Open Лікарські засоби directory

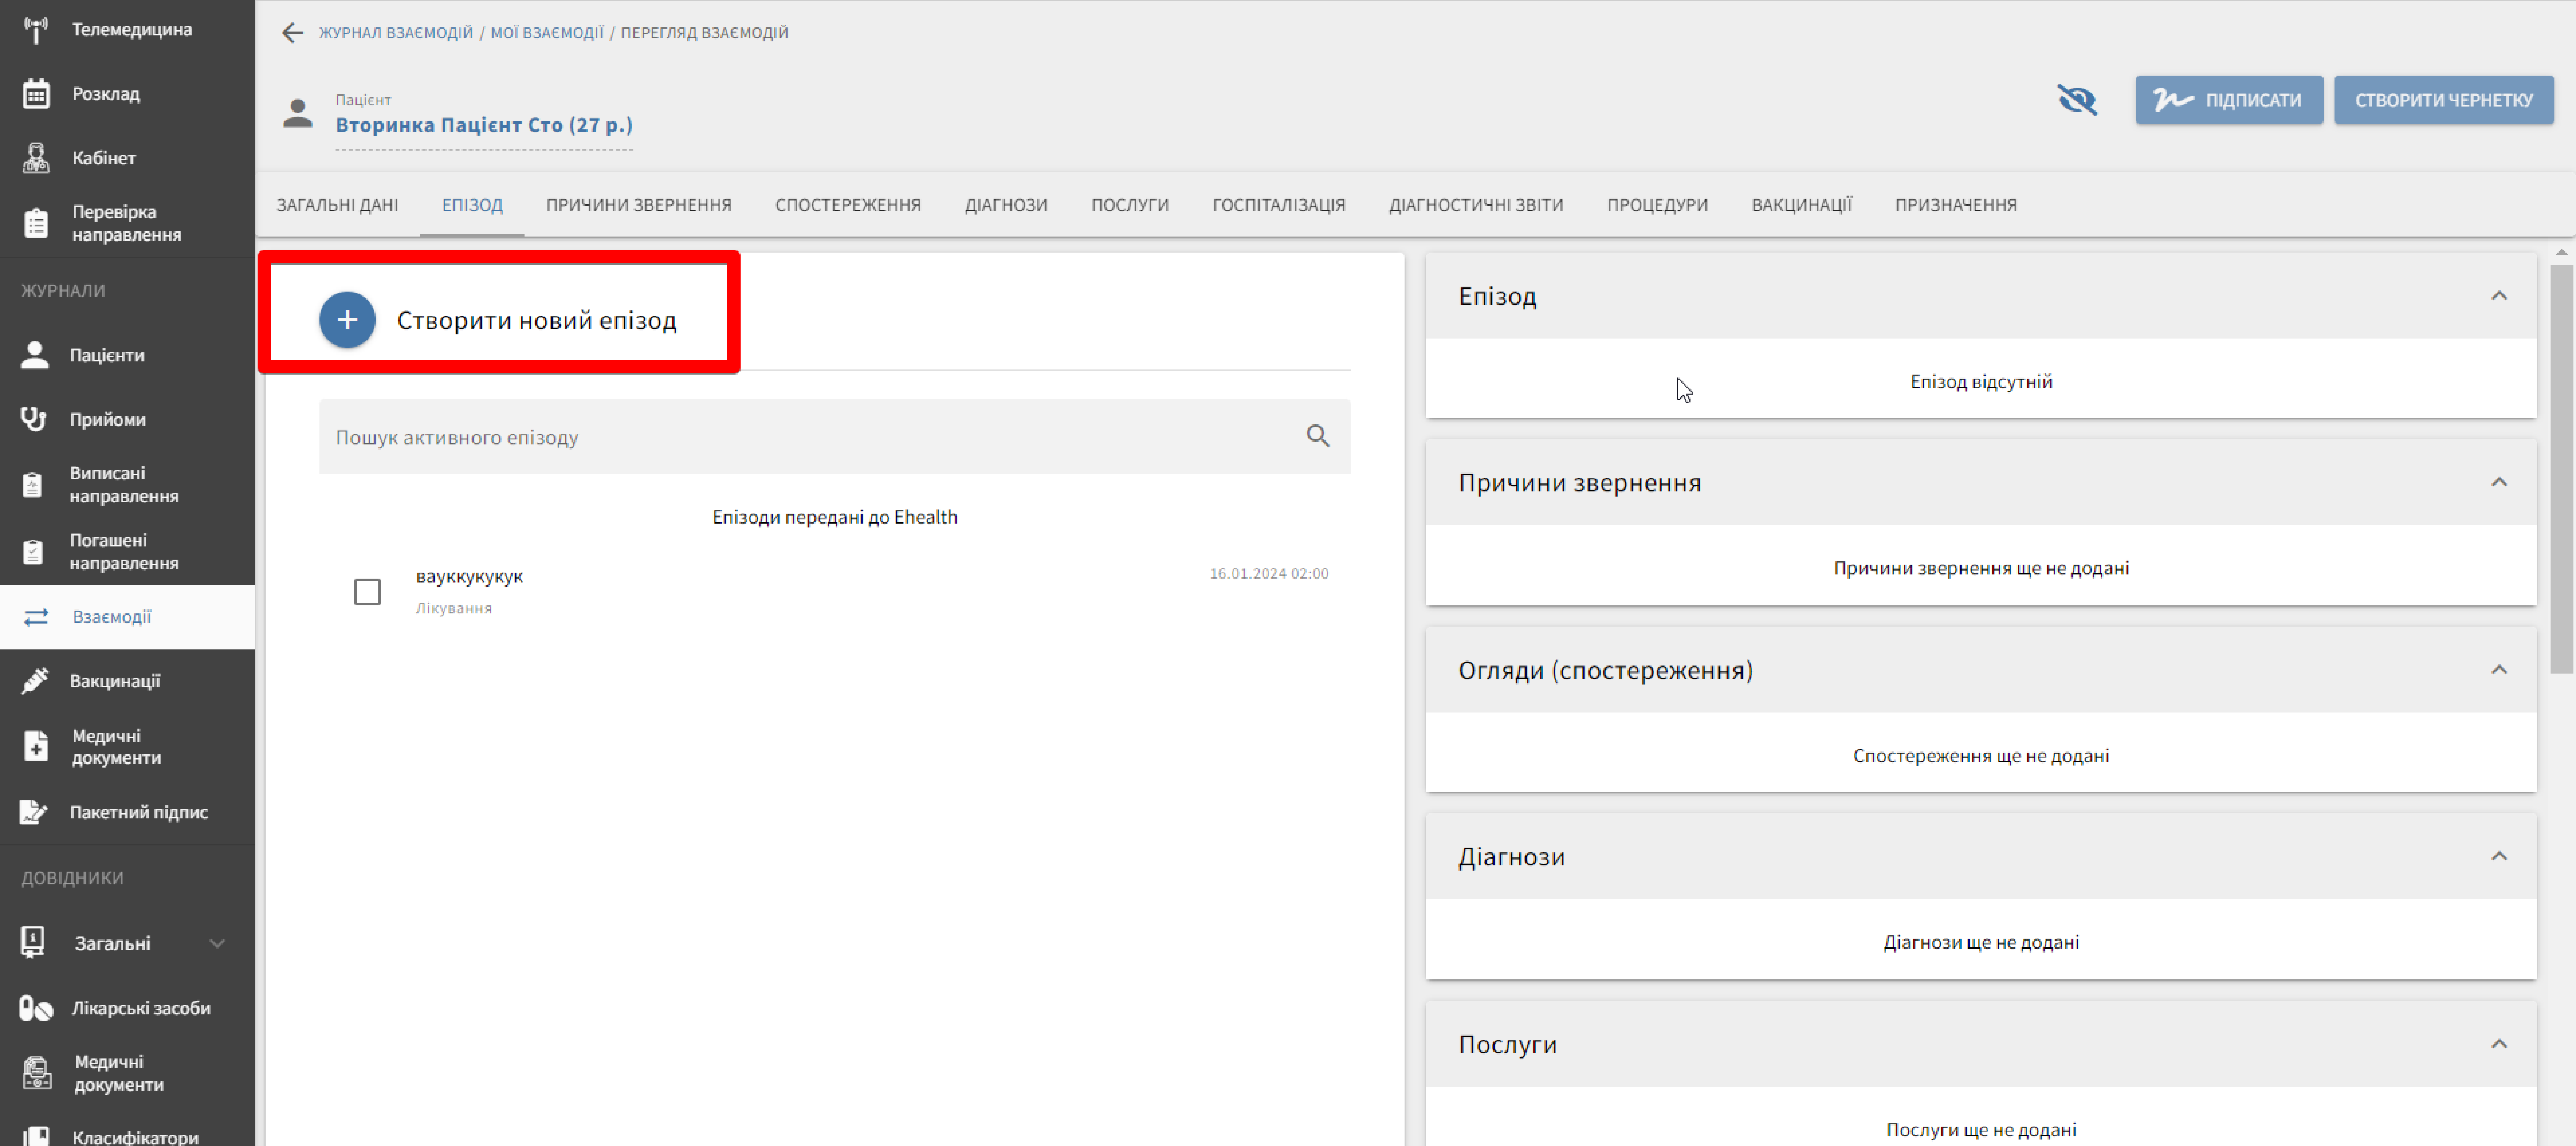[140, 1008]
